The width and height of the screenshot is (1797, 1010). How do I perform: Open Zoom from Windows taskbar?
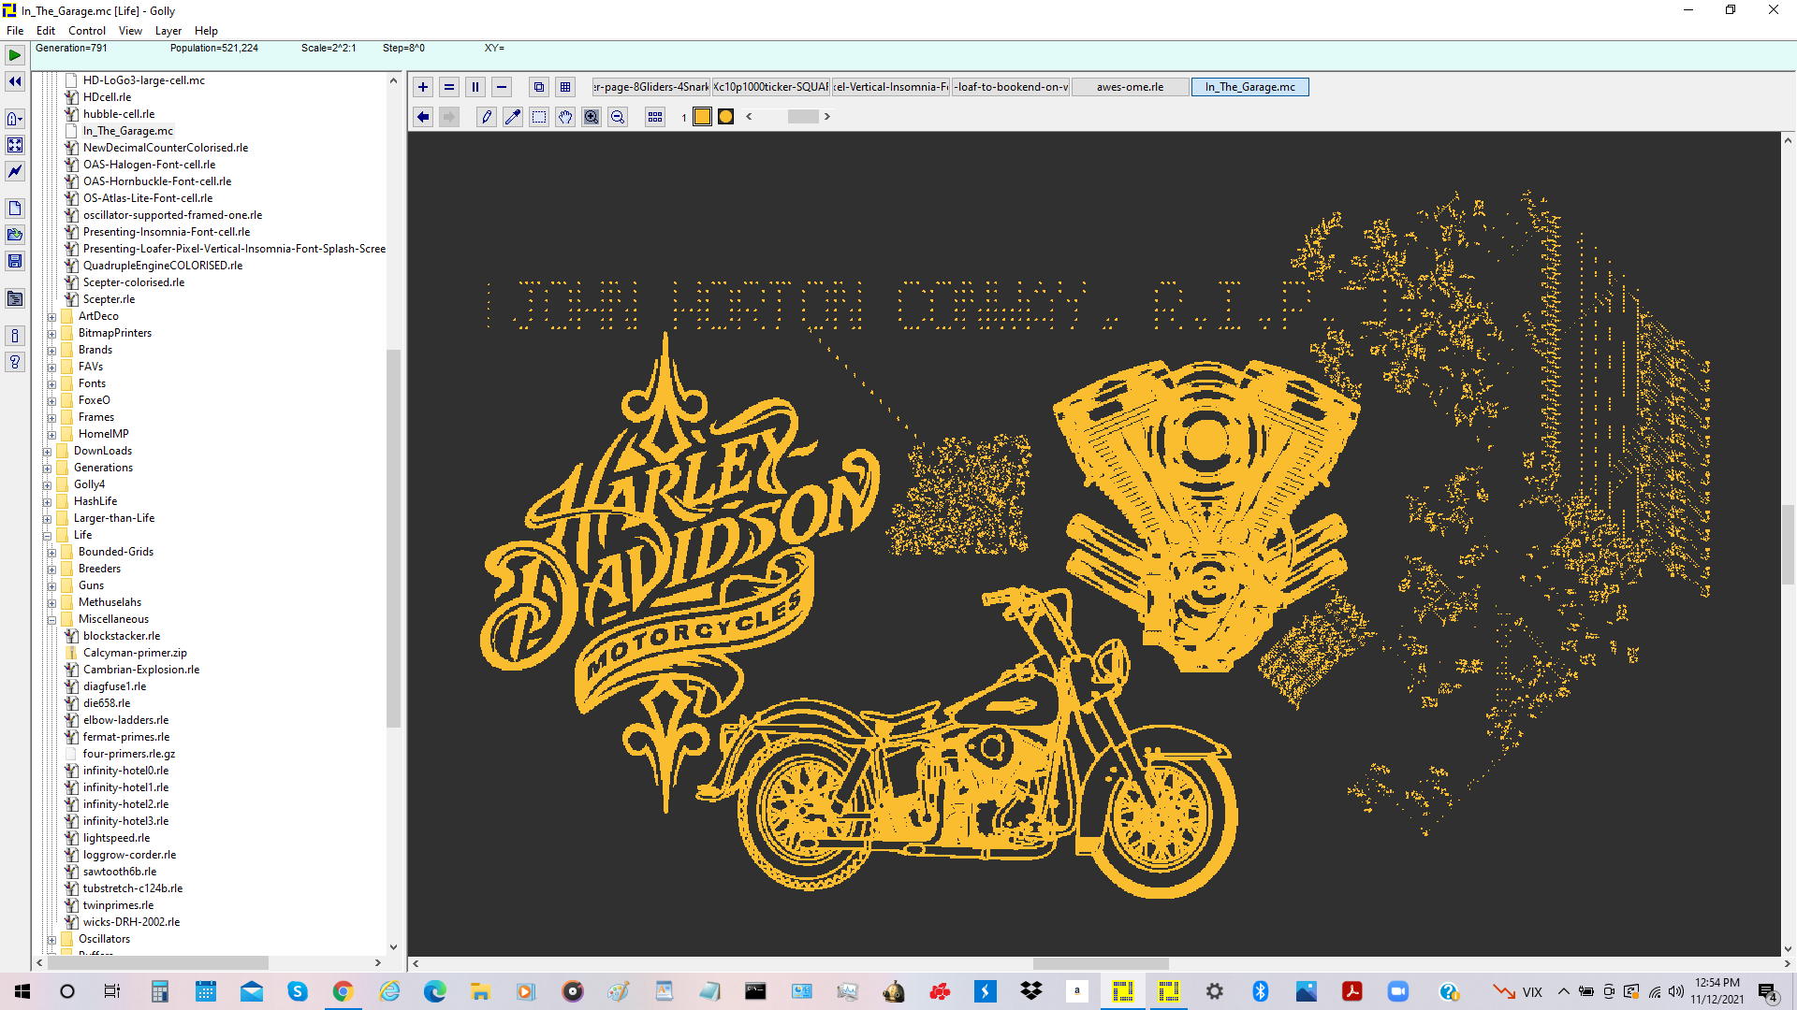[1398, 991]
